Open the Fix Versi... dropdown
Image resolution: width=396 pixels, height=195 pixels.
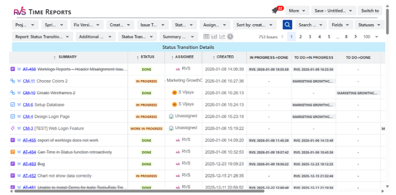click(x=87, y=25)
